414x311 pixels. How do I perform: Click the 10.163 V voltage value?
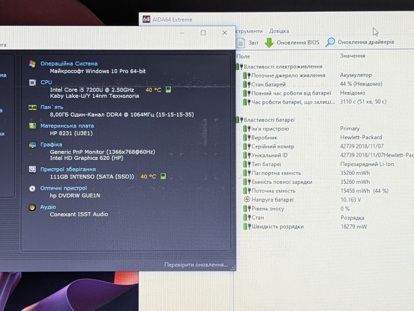point(351,200)
